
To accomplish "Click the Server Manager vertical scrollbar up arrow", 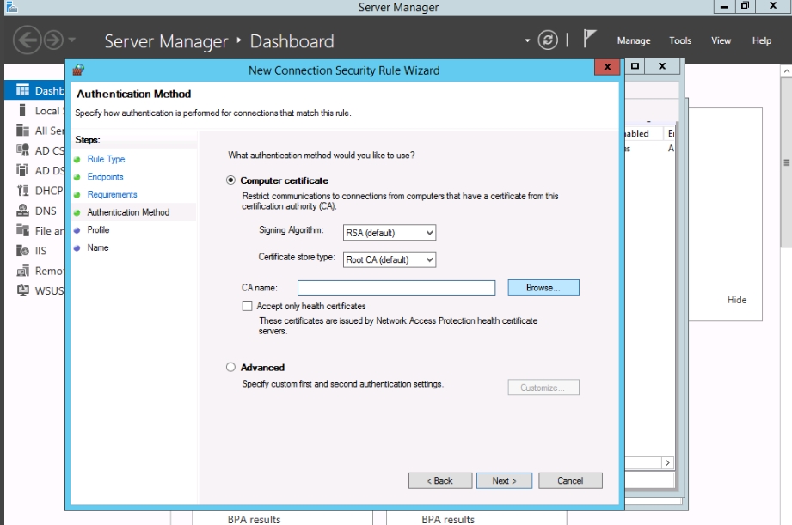I will 787,71.
